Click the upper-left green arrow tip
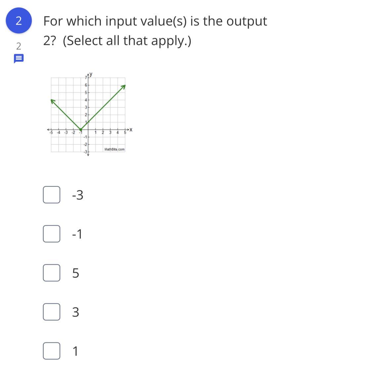 coord(53,101)
